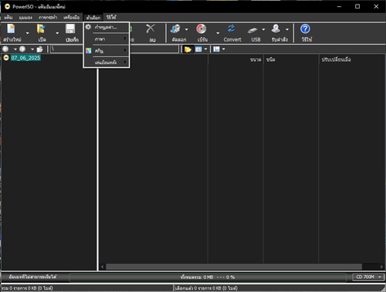Click the blue question mark Help icon
The image size is (386, 292).
[305, 29]
